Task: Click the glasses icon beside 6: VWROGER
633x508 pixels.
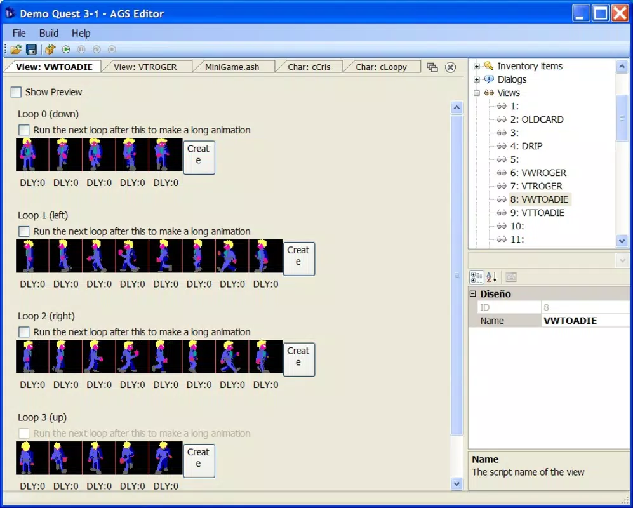Action: click(x=502, y=173)
